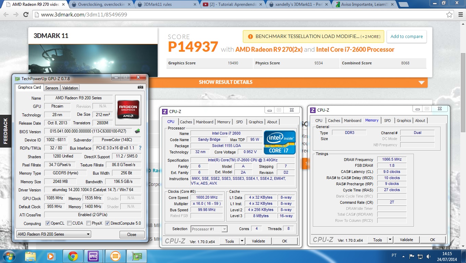Click the PT language indicator
466x263 pixels.
point(394,255)
